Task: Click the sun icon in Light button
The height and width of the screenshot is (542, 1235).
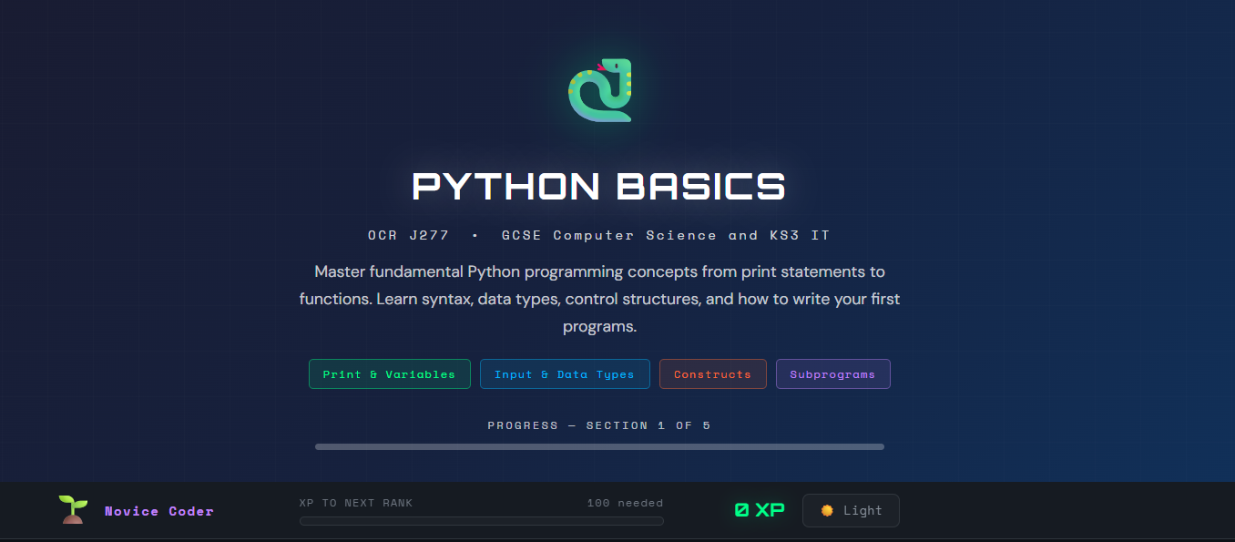Action: pos(827,510)
